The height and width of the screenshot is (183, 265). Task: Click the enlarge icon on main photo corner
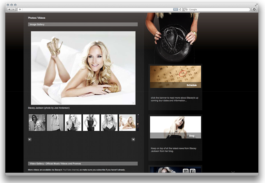click(133, 103)
